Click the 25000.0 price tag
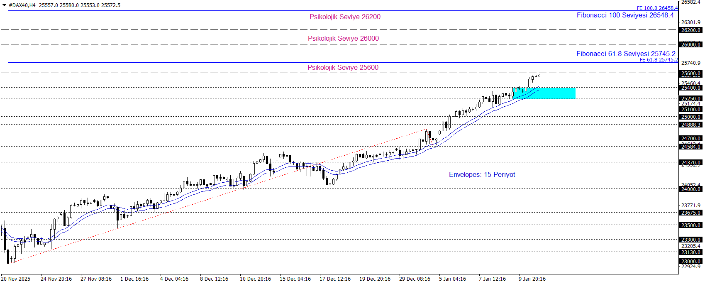This screenshot has height=284, width=705. pyautogui.click(x=690, y=117)
